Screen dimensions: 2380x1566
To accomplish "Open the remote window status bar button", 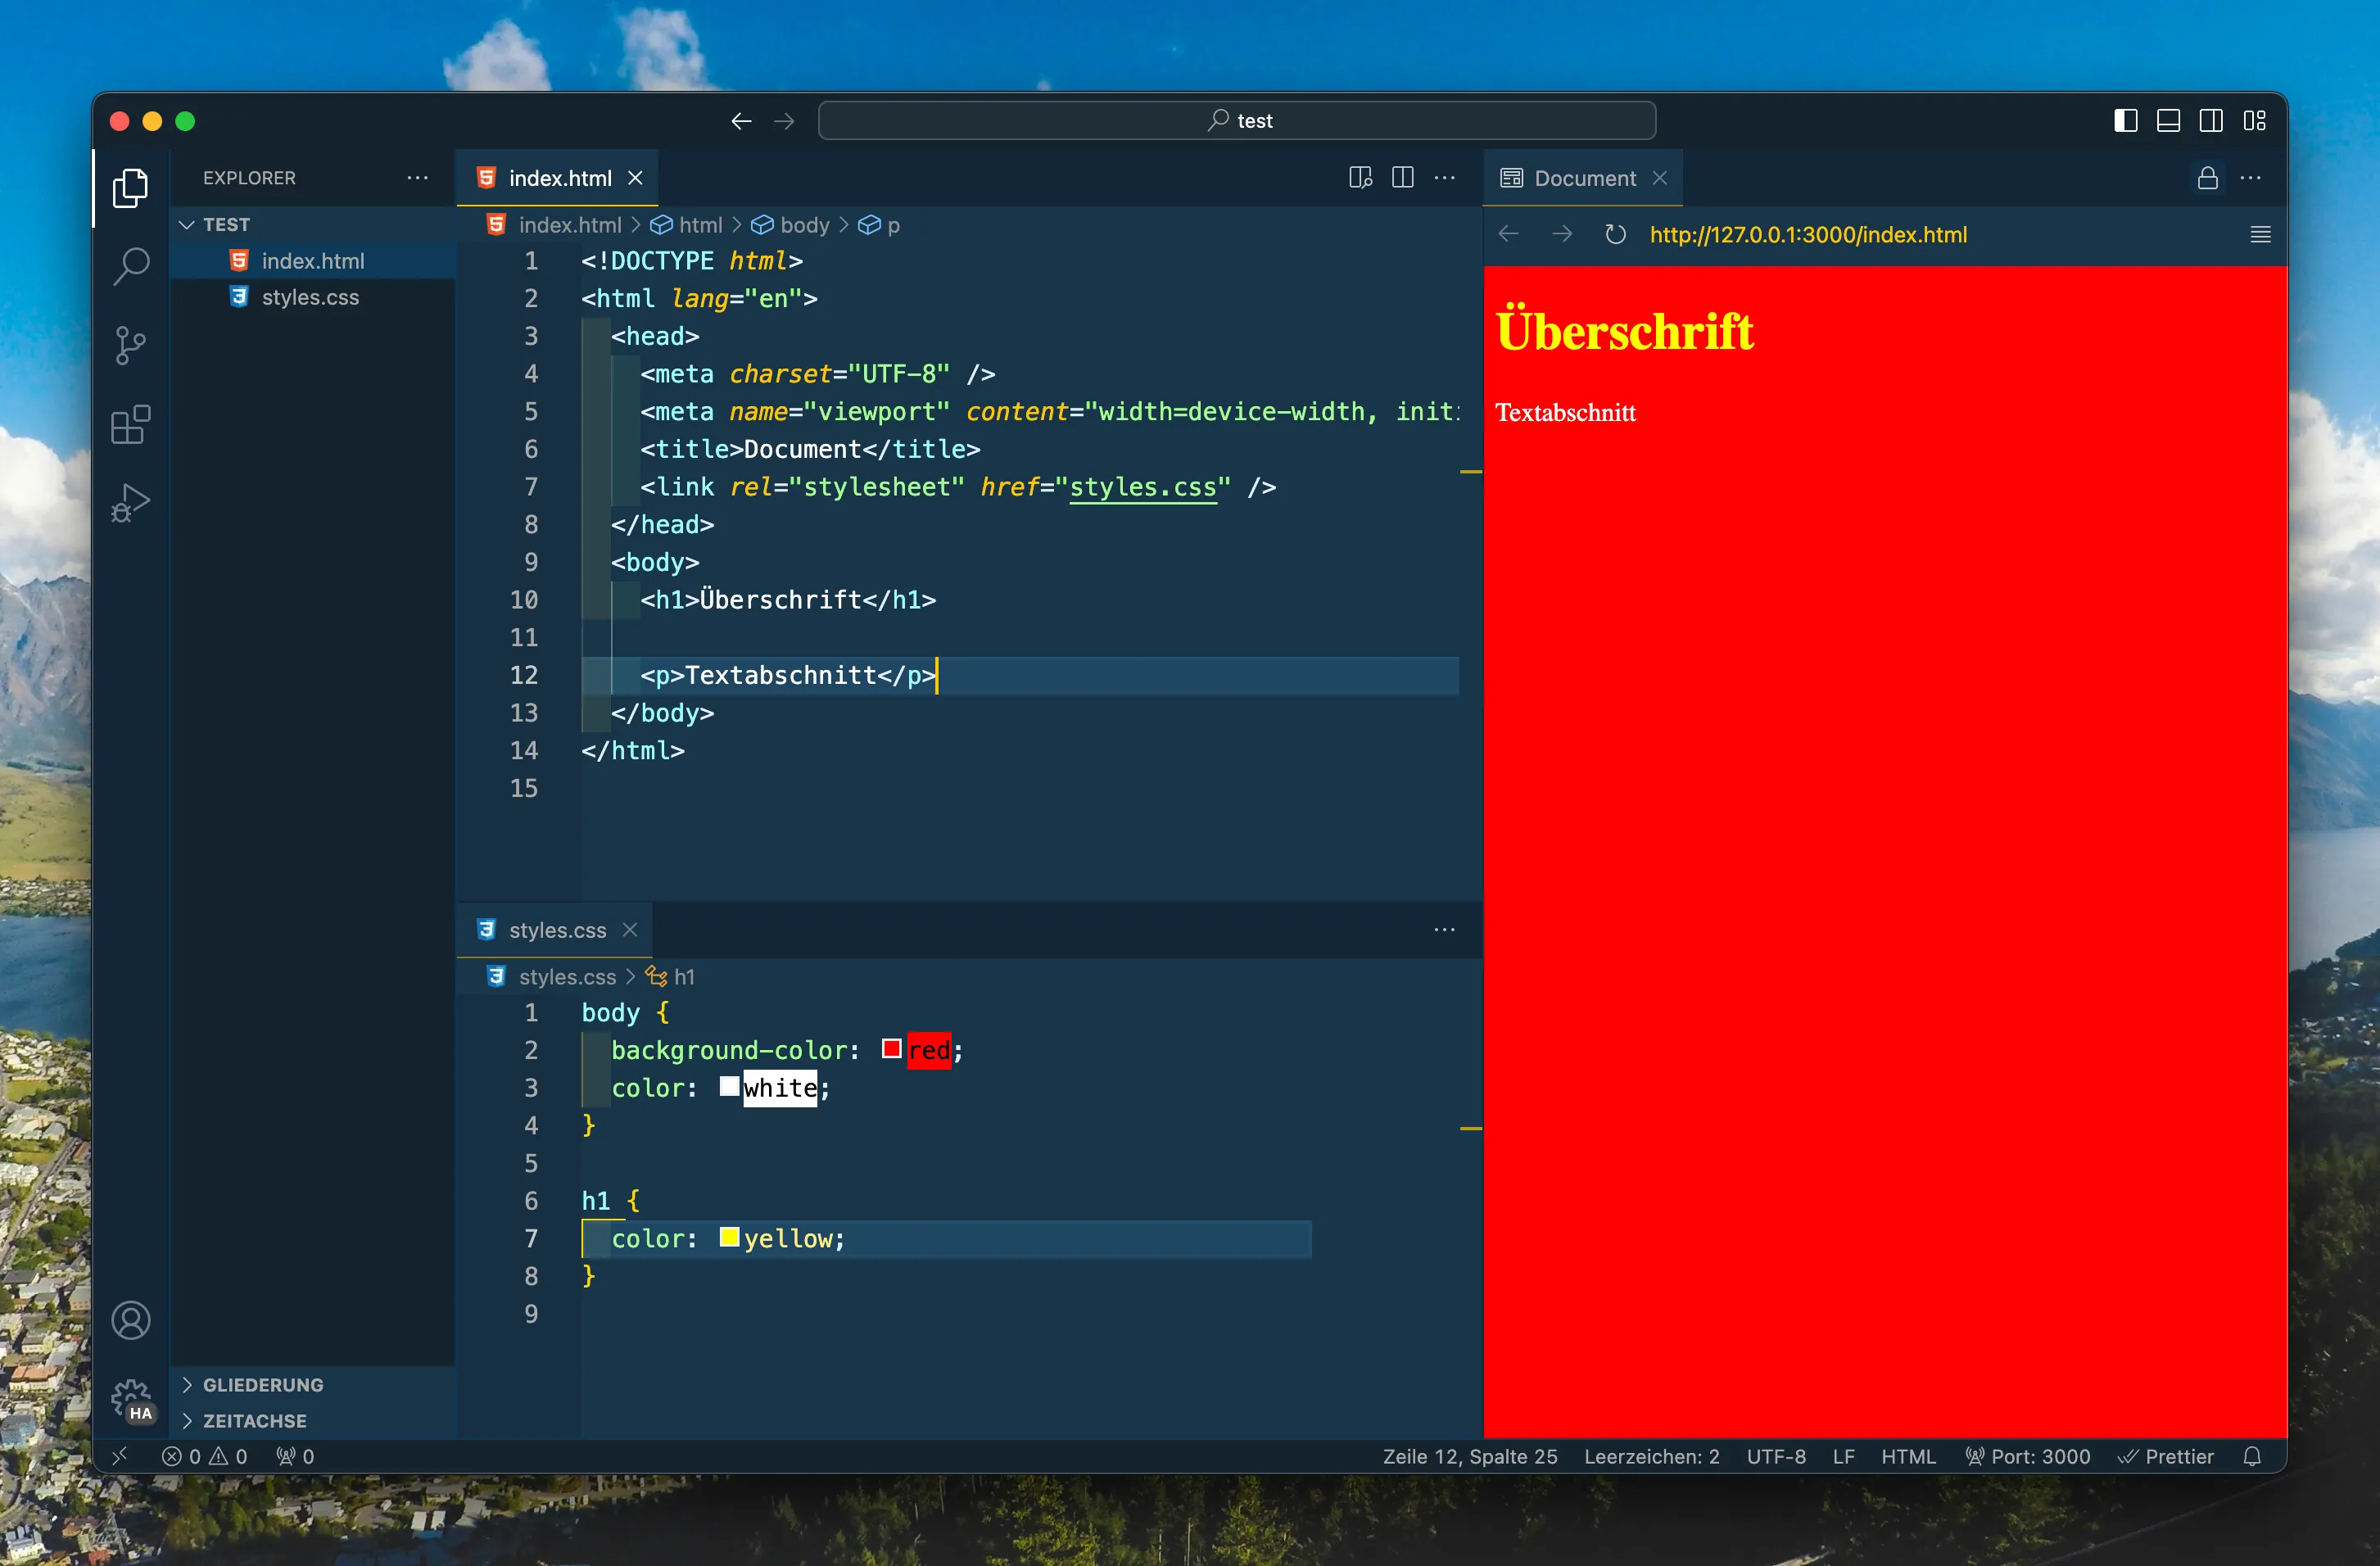I will tap(120, 1456).
